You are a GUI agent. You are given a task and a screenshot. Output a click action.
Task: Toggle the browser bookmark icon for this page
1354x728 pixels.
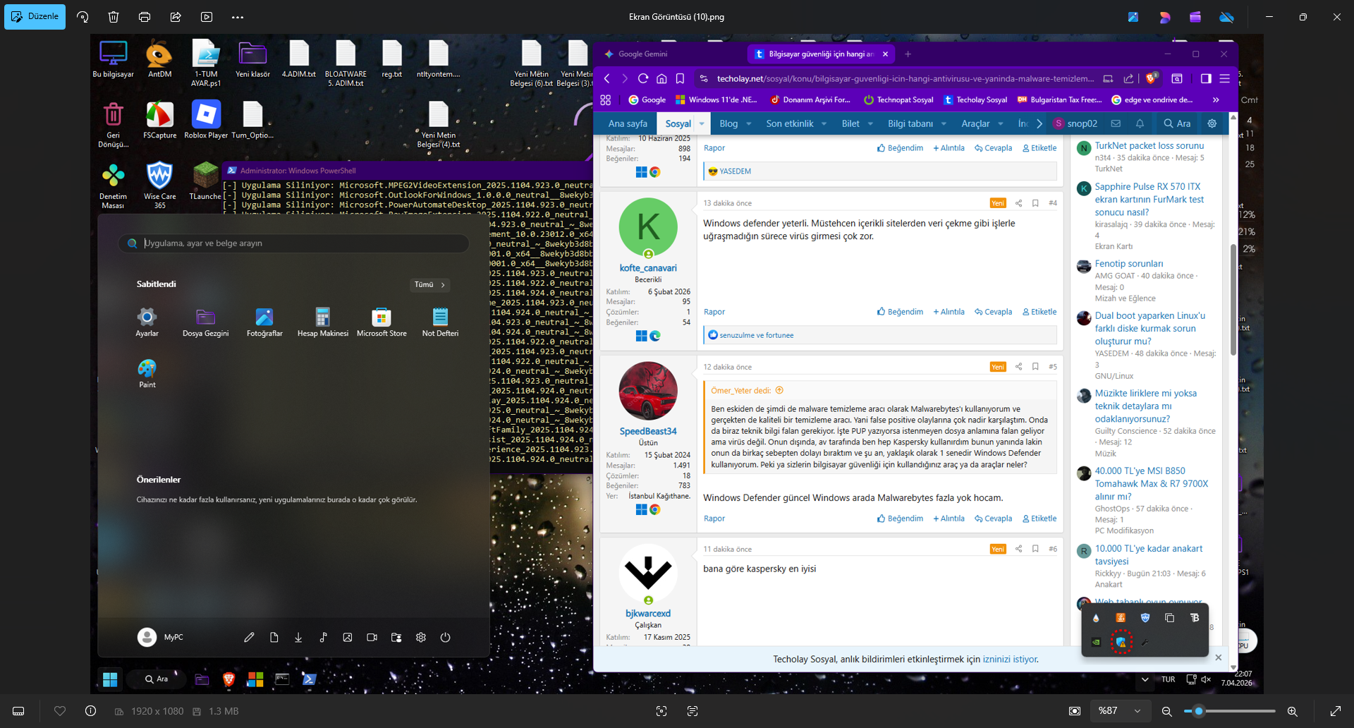[680, 78]
